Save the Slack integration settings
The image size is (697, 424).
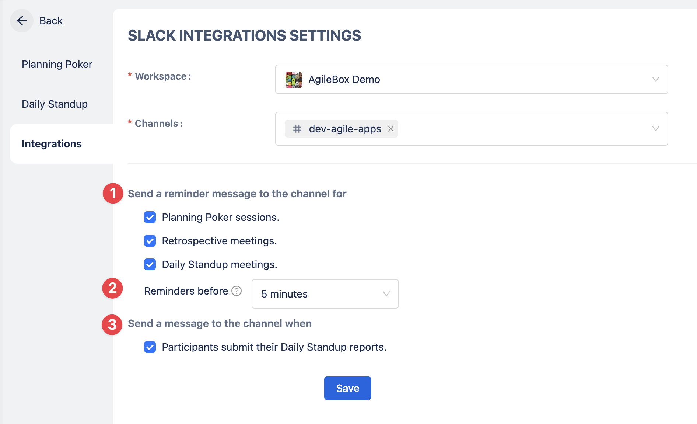(347, 388)
